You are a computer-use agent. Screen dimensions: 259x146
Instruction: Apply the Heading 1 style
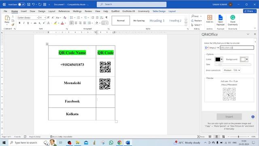point(157,21)
